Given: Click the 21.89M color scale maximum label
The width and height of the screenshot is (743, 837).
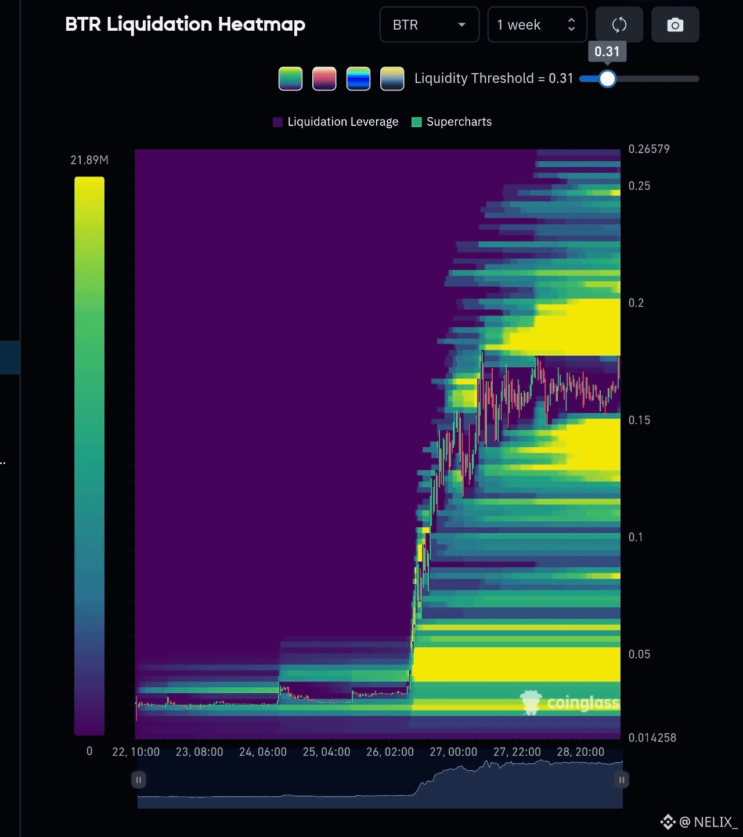Looking at the screenshot, I should coord(89,160).
